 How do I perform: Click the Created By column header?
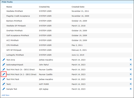[x=44, y=7]
